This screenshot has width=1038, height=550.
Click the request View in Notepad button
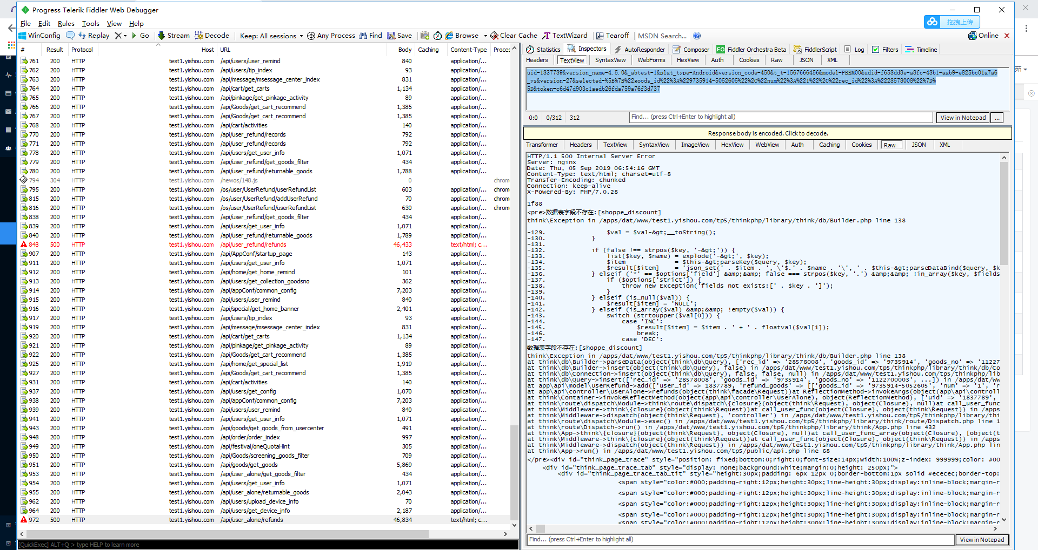tap(963, 118)
